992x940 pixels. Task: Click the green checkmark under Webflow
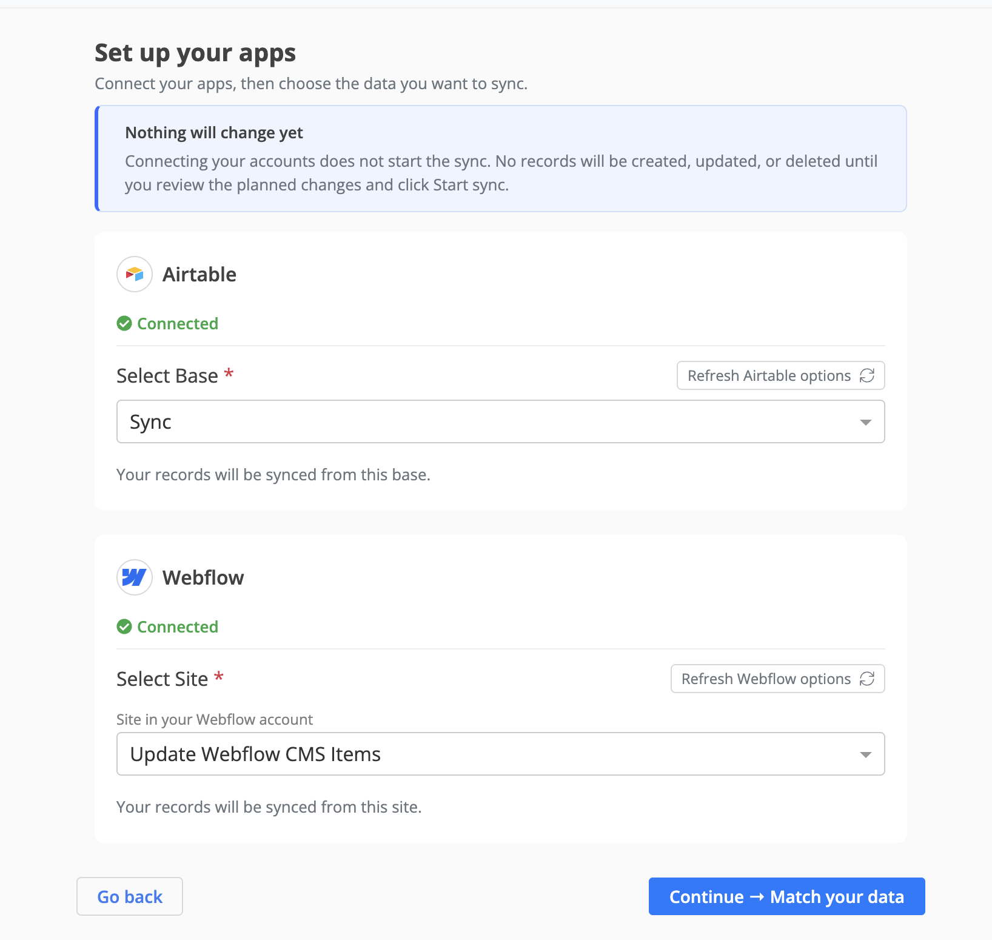(x=124, y=627)
